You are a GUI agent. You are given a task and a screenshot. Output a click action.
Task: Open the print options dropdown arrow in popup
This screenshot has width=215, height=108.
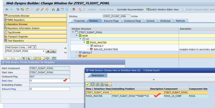pyautogui.click(x=110, y=85)
